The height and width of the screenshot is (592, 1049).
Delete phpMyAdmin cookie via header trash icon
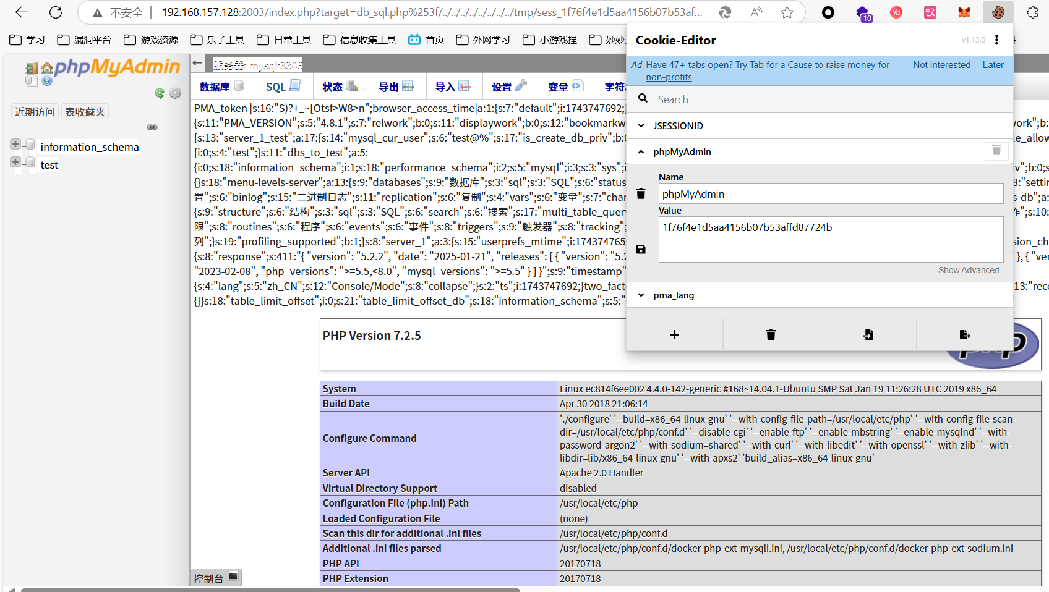996,150
